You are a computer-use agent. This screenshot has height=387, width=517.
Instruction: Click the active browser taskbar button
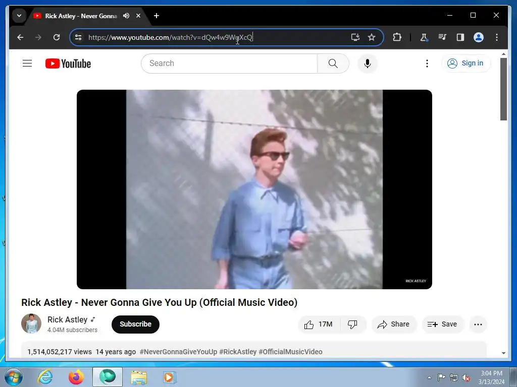point(108,377)
